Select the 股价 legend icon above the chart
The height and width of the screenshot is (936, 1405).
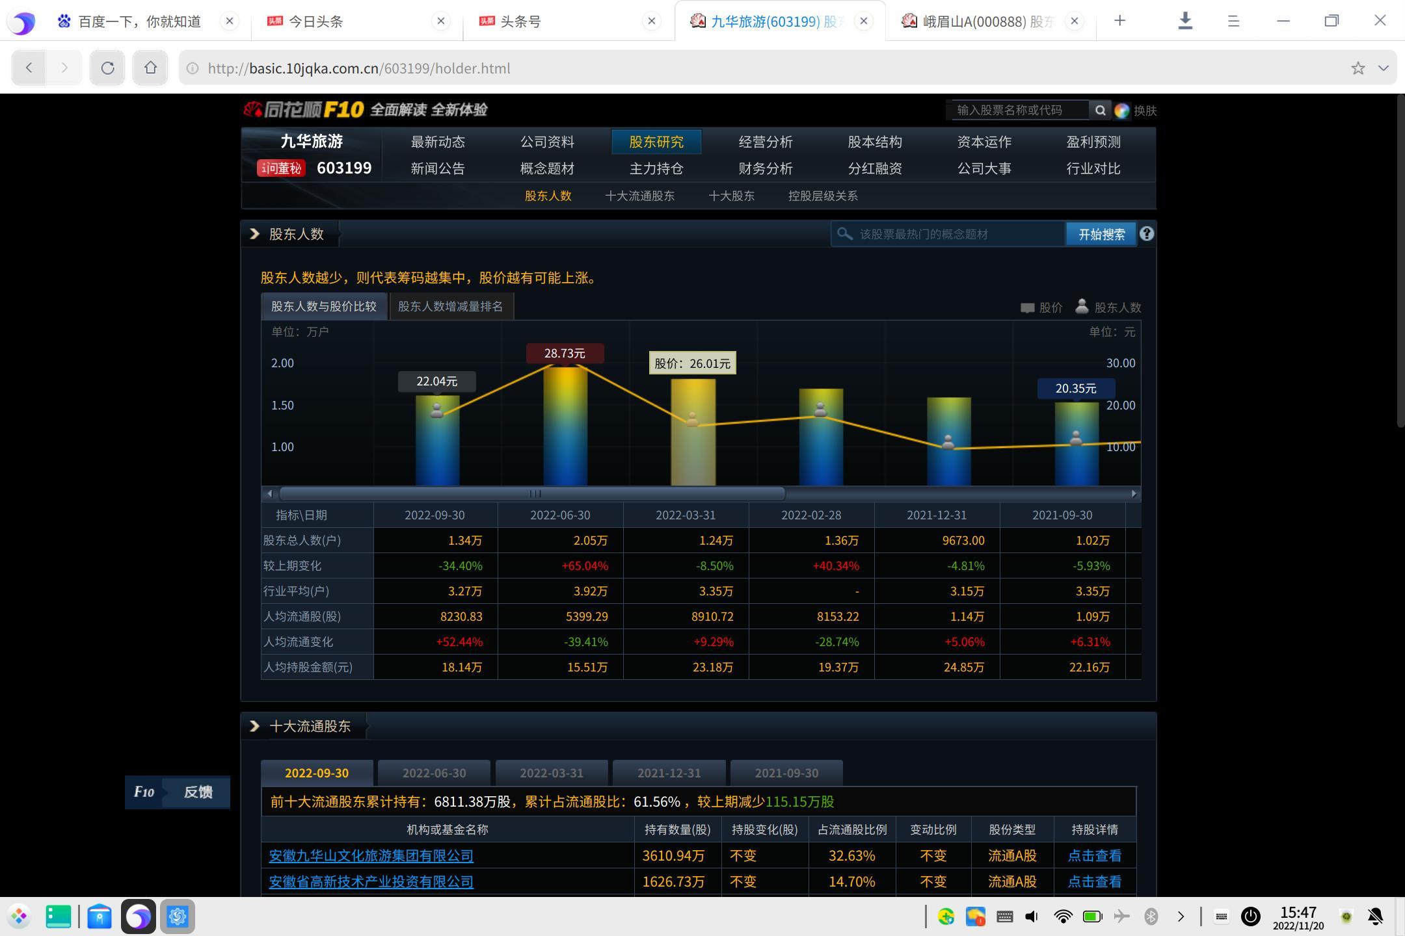pyautogui.click(x=1028, y=307)
